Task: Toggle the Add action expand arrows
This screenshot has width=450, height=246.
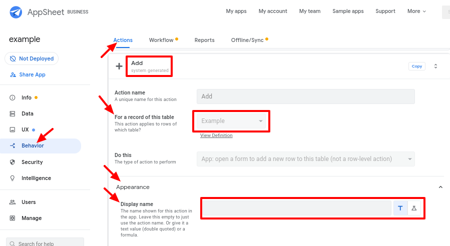Action: click(x=435, y=66)
